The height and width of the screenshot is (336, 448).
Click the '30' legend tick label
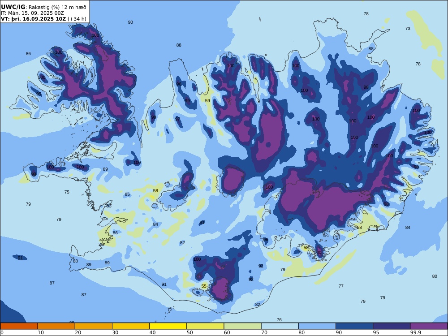115,332
